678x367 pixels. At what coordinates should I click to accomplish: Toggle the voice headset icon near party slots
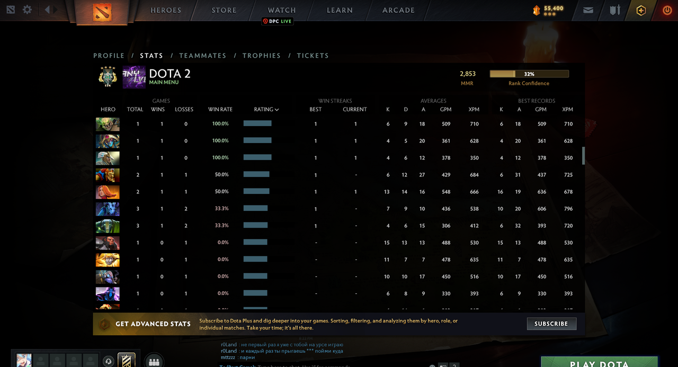[x=109, y=361]
